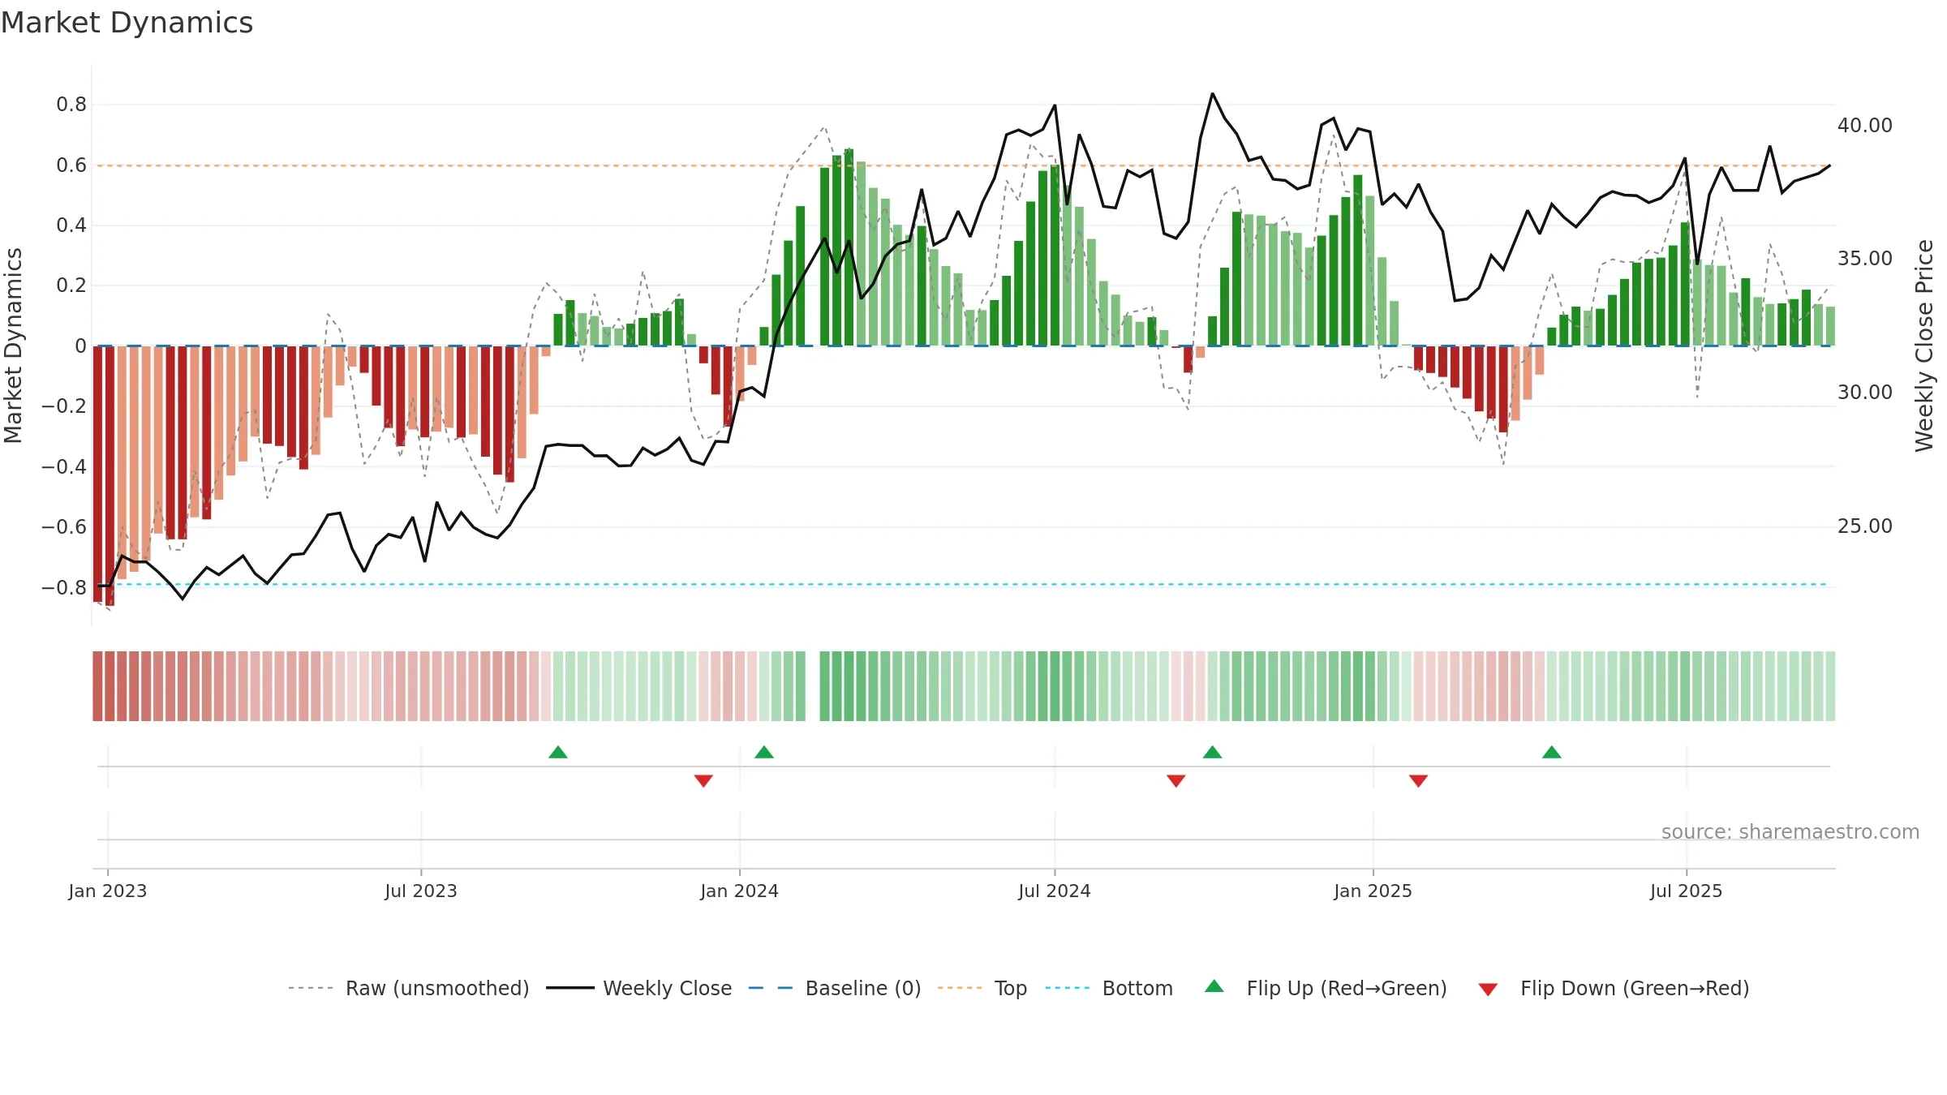Click the Market Dynamics chart title

click(127, 23)
